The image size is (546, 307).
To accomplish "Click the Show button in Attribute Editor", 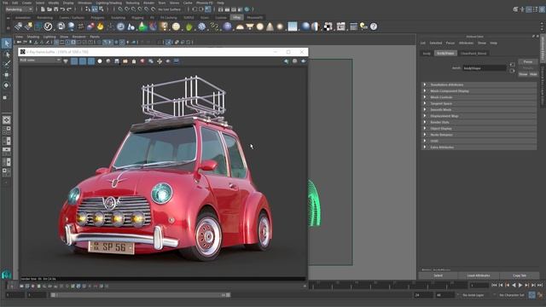I will pos(523,74).
